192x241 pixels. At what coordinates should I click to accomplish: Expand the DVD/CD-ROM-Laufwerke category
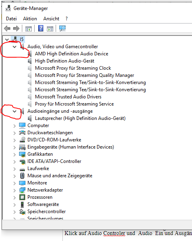(14, 140)
